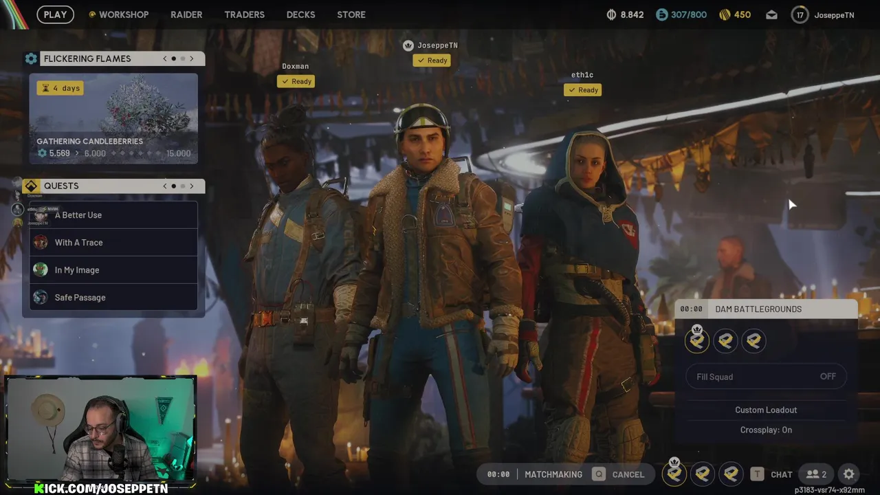This screenshot has height=495, width=880.
Task: Open the friends list showing 2 online
Action: coord(817,474)
